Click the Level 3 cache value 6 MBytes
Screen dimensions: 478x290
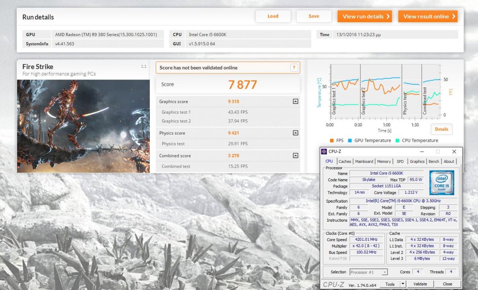pyautogui.click(x=421, y=259)
